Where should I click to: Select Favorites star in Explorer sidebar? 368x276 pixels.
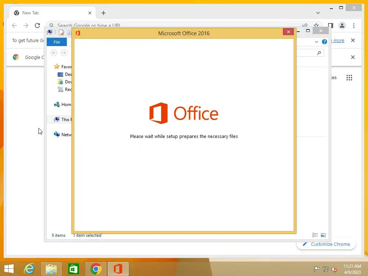tap(56, 66)
